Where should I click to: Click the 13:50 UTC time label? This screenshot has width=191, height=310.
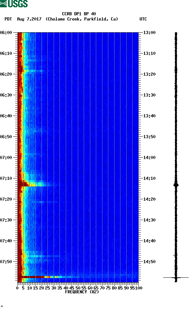pos(149,137)
